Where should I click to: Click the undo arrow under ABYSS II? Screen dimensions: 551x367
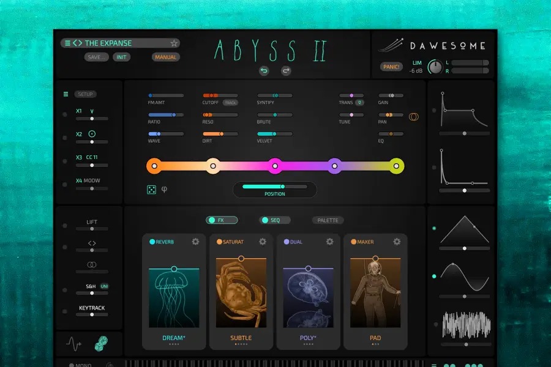pyautogui.click(x=264, y=71)
